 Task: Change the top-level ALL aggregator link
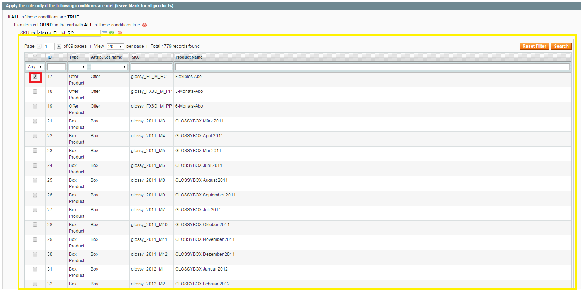(x=15, y=17)
